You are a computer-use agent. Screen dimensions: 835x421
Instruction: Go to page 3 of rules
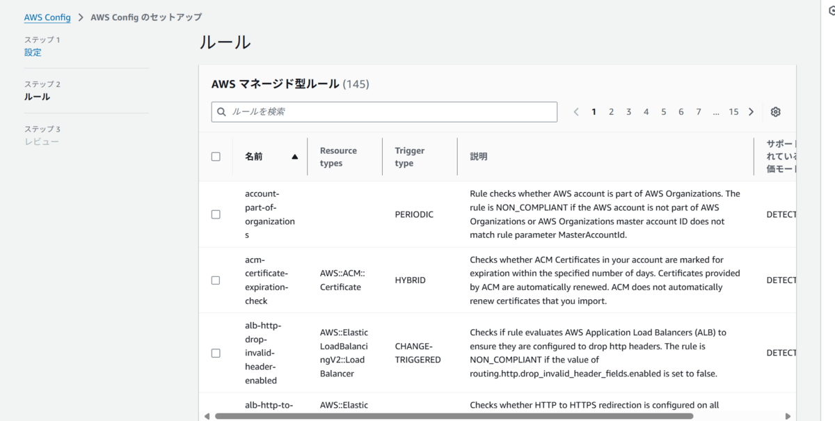tap(628, 112)
